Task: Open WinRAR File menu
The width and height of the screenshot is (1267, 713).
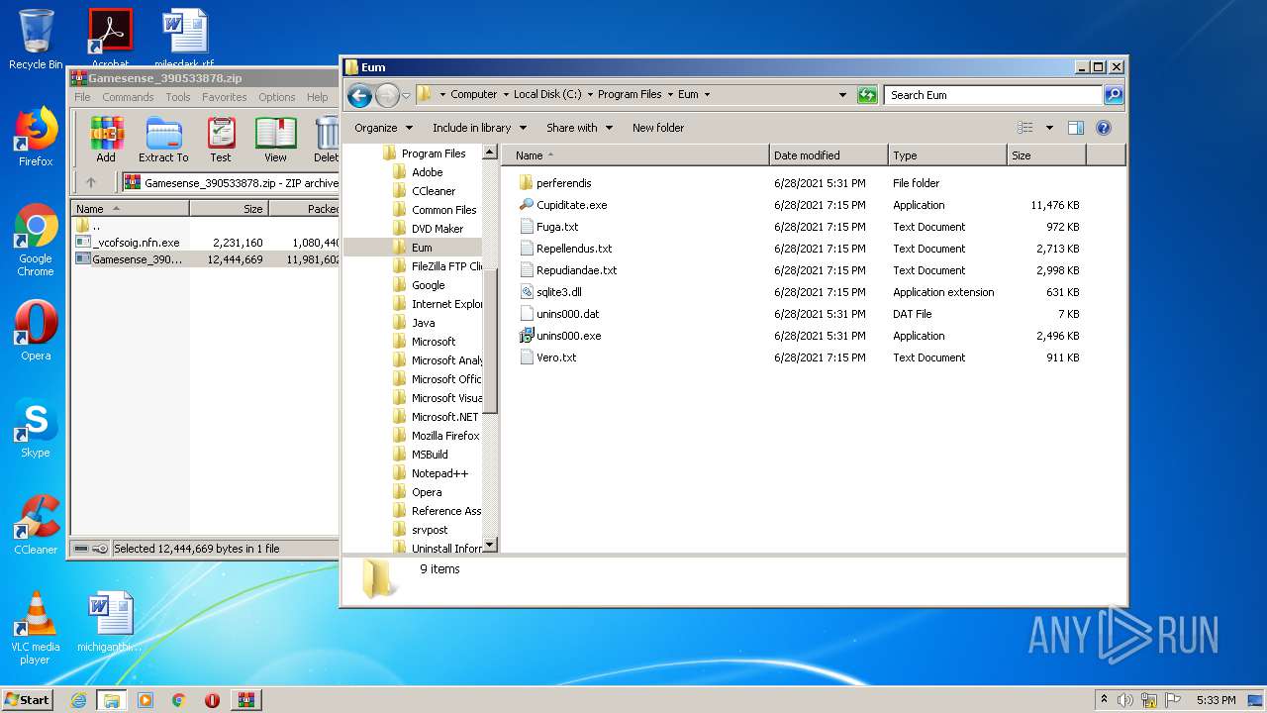Action: coord(82,97)
